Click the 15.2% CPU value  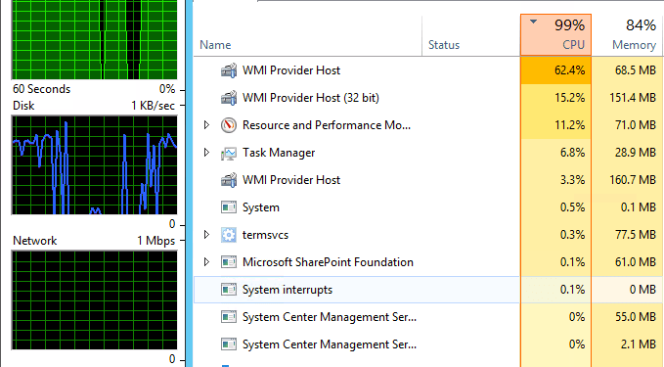click(570, 98)
